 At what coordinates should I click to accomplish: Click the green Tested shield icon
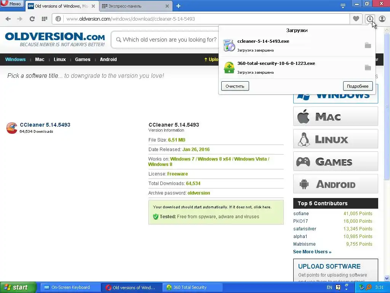156,217
